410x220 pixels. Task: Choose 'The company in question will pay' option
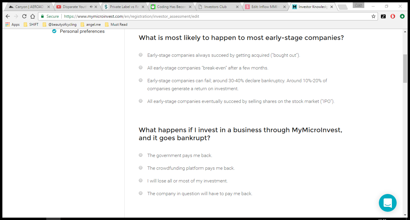141,193
